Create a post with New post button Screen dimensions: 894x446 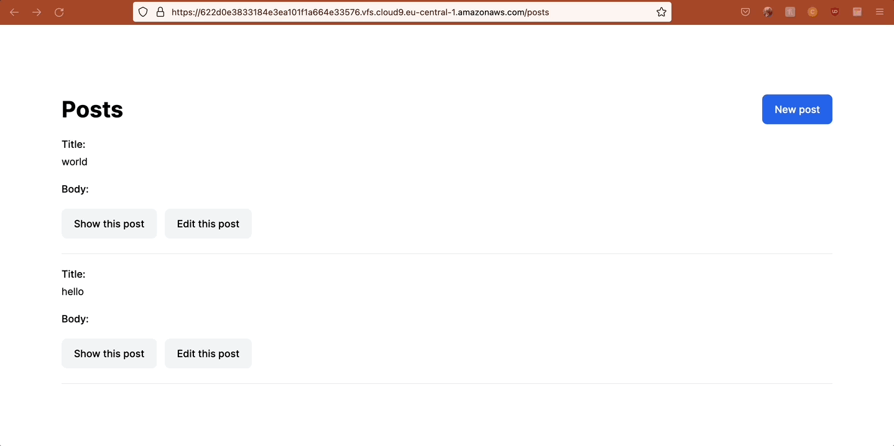tap(797, 109)
